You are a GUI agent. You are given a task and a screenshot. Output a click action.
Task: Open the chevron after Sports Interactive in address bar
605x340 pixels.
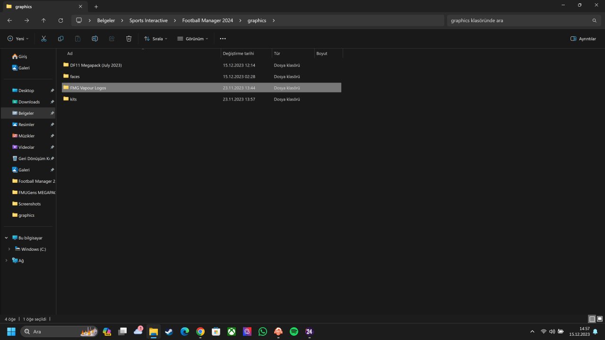click(x=175, y=21)
